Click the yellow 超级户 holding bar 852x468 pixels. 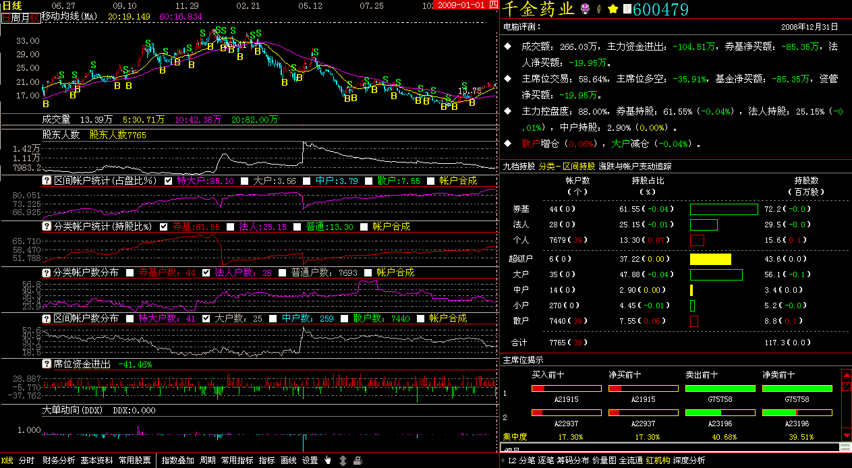point(710,259)
